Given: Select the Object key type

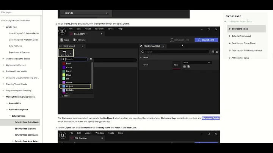Looking at the screenshot, I should [x=75, y=86].
